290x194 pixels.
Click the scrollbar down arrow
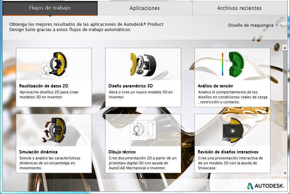click(285, 173)
